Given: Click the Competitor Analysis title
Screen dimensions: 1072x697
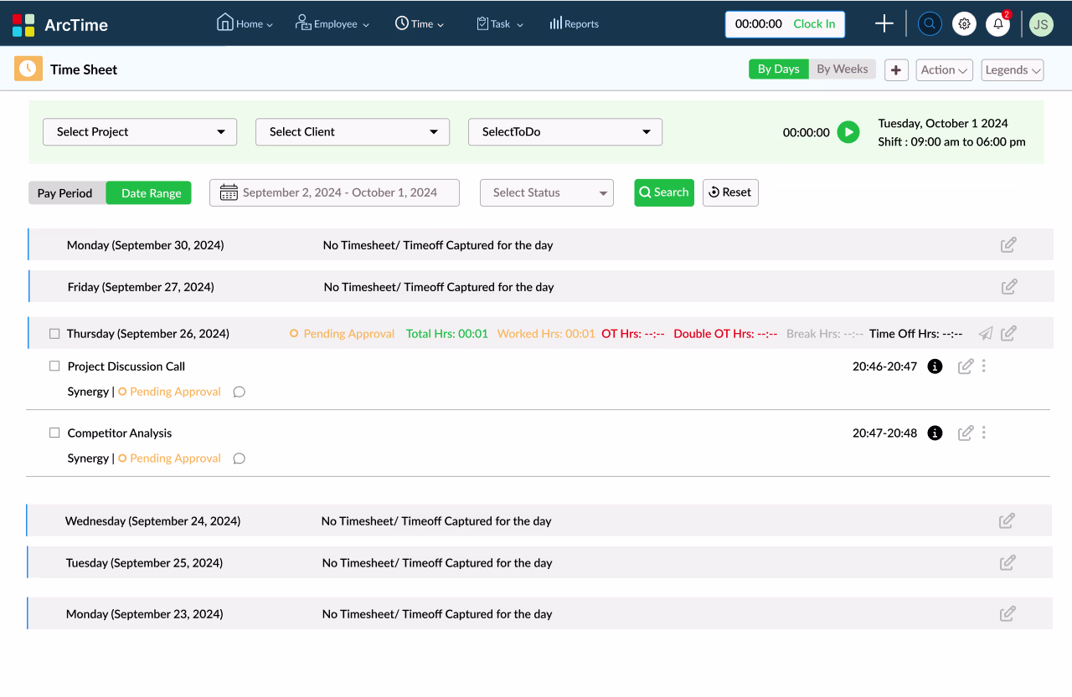Looking at the screenshot, I should [x=120, y=433].
